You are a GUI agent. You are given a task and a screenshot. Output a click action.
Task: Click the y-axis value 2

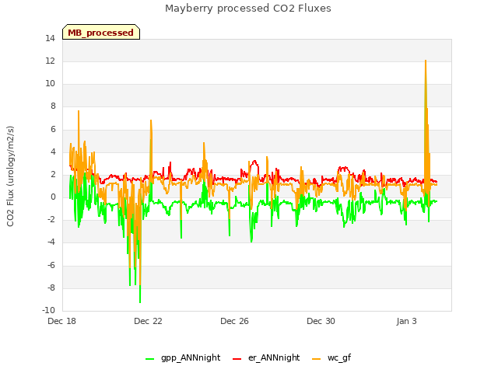[x=53, y=174]
